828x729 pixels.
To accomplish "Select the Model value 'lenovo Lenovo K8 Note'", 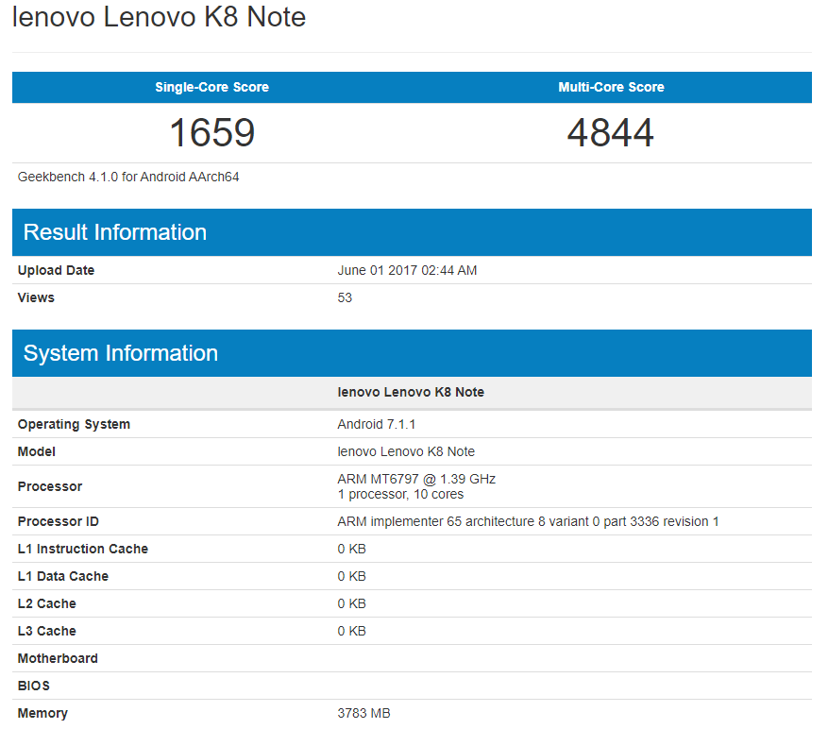I will pyautogui.click(x=406, y=451).
